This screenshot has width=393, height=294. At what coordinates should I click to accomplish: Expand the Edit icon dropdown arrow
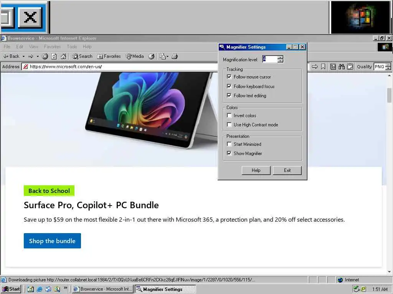[x=167, y=57]
